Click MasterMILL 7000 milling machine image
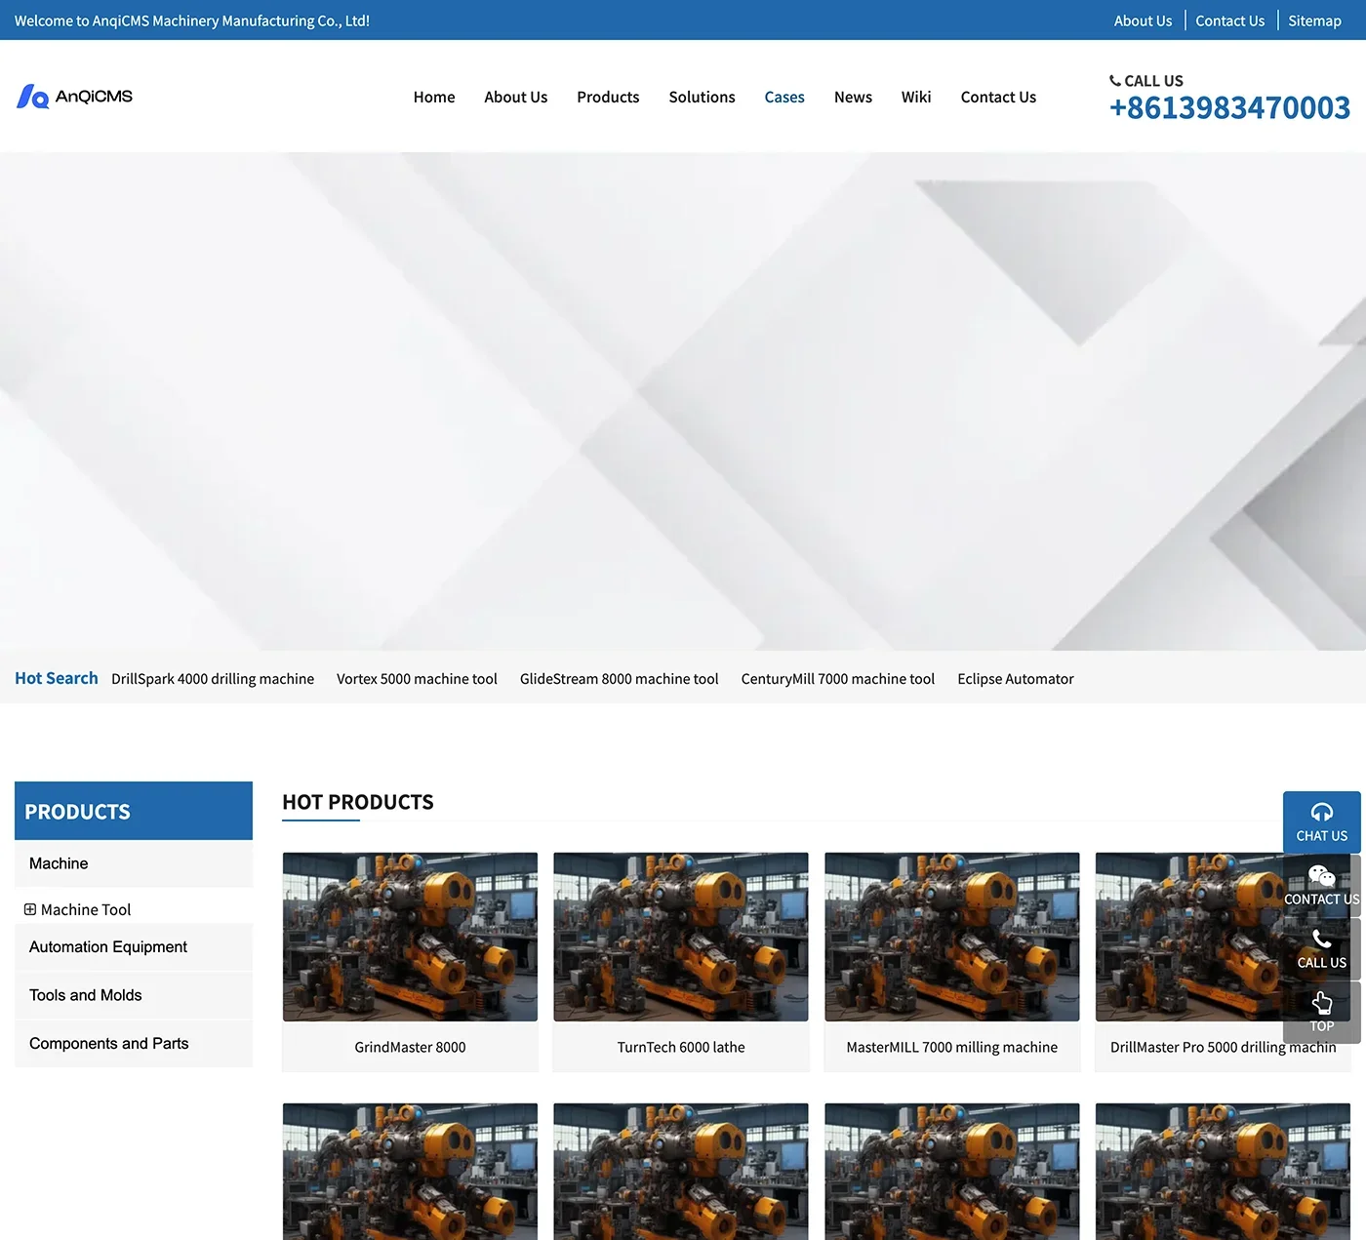This screenshot has width=1366, height=1240. (952, 937)
